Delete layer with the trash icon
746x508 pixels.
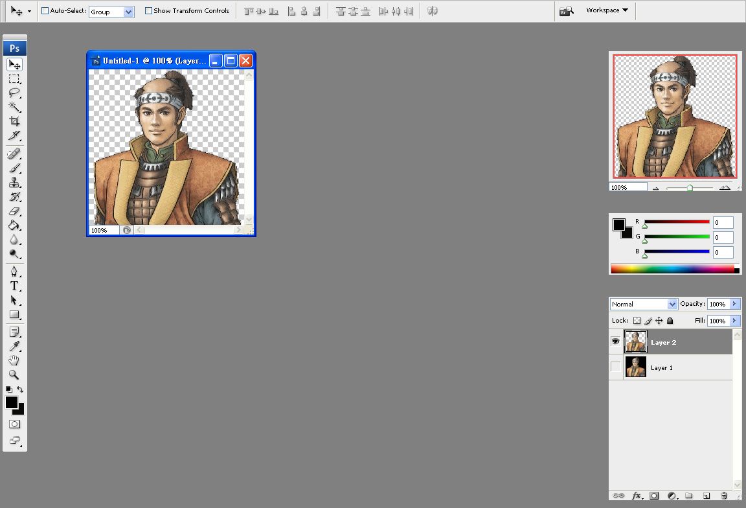tap(724, 496)
